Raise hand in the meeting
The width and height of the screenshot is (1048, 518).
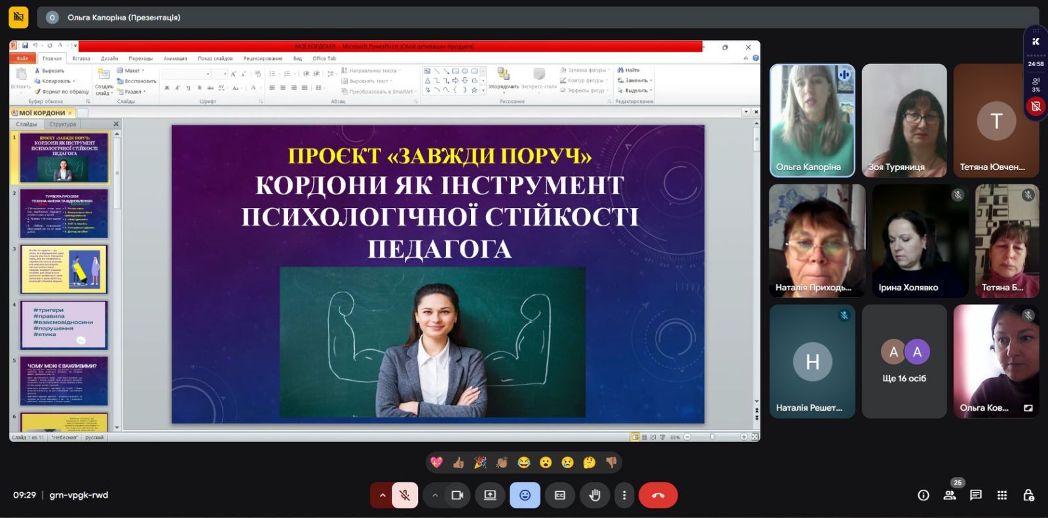tap(595, 495)
